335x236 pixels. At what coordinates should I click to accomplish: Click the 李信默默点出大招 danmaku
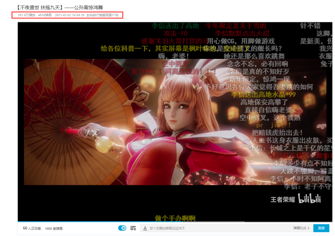click(x=242, y=33)
